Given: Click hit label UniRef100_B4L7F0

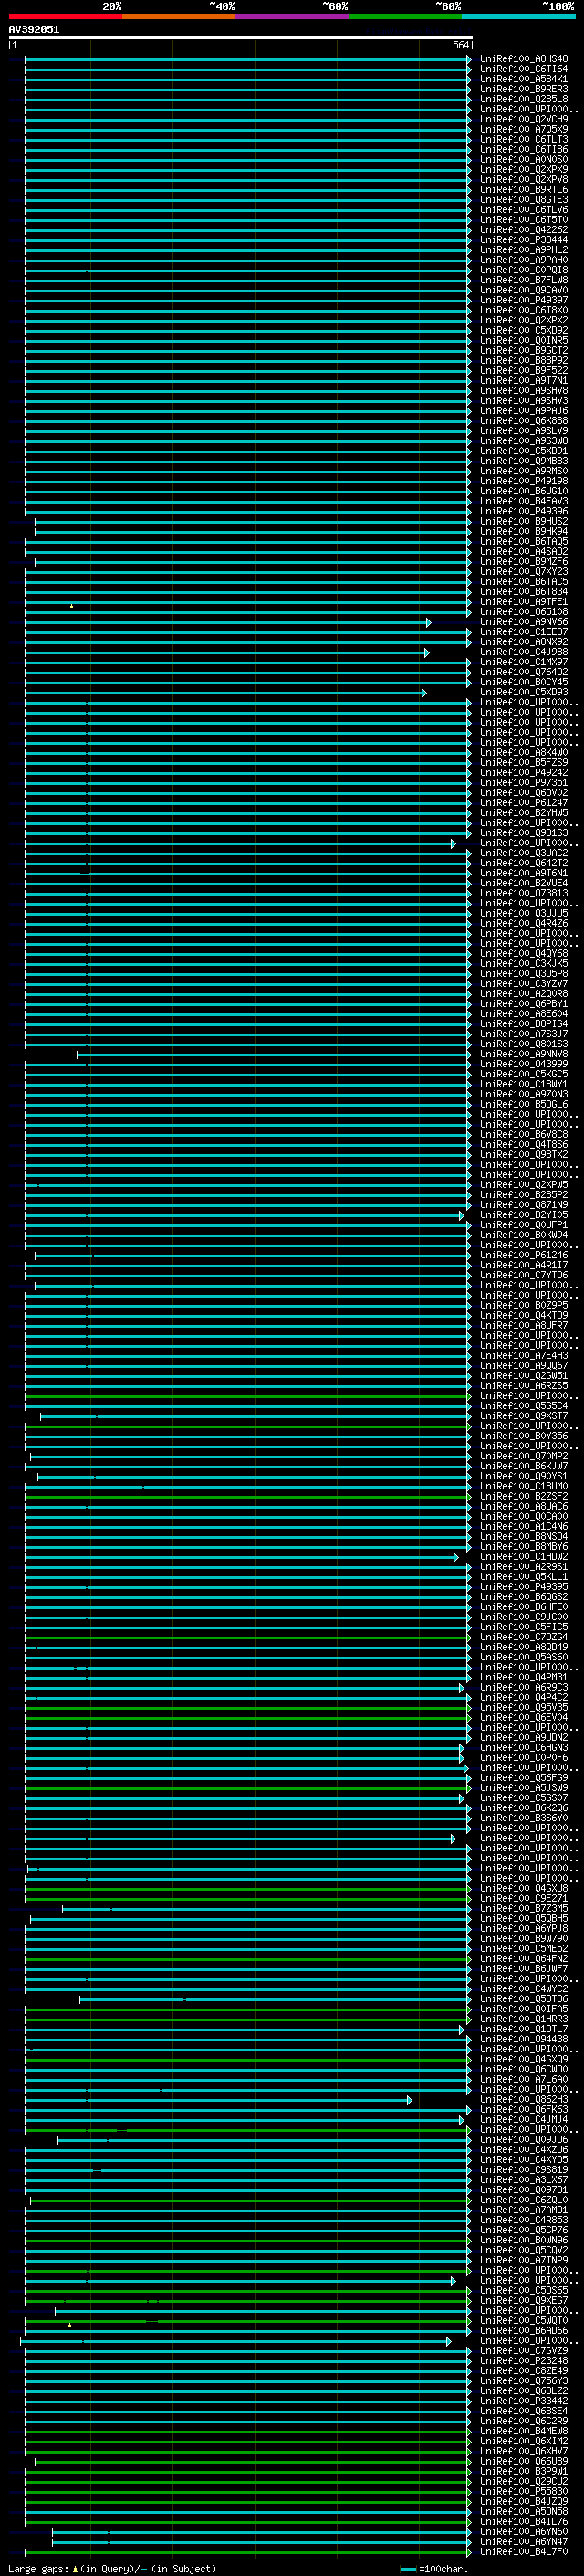Looking at the screenshot, I should 524,2551.
